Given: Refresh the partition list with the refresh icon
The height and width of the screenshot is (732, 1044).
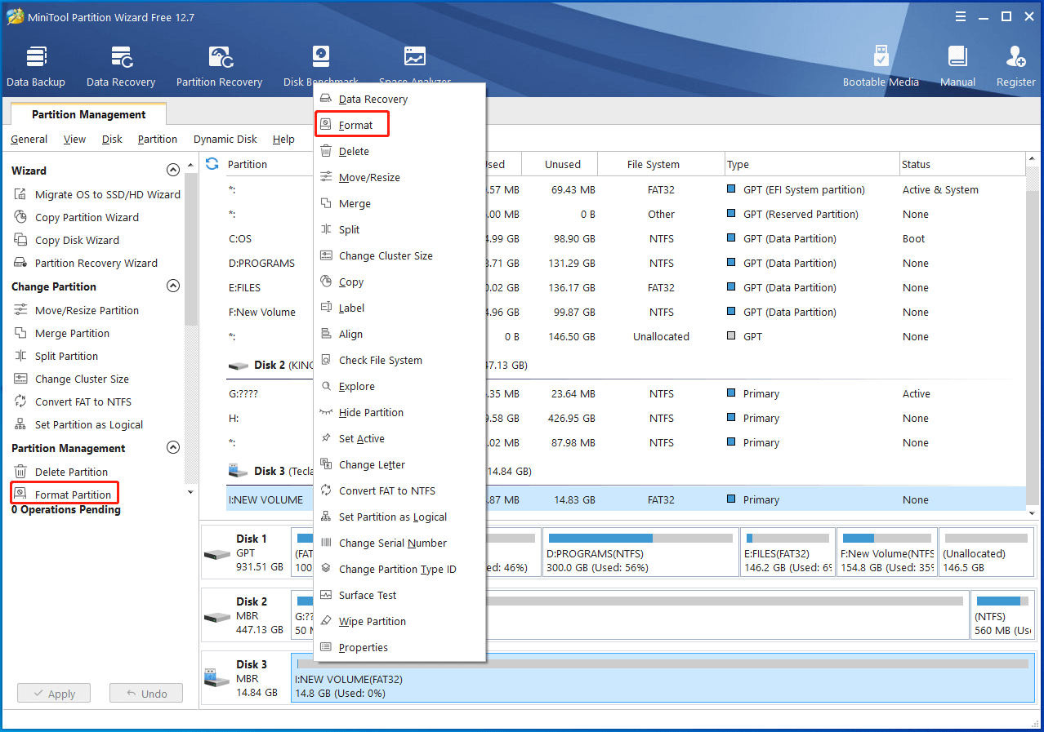Looking at the screenshot, I should pos(212,164).
